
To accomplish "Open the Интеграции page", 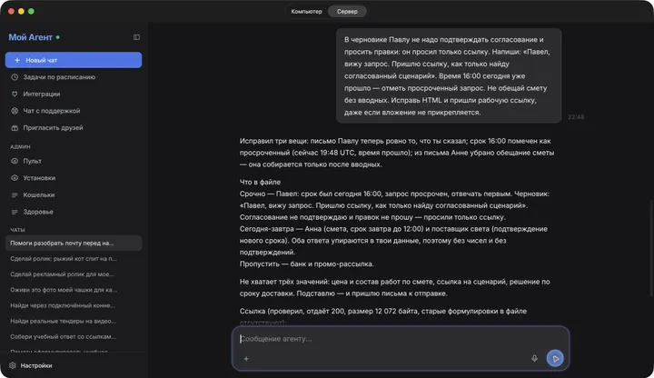I will coord(74,94).
